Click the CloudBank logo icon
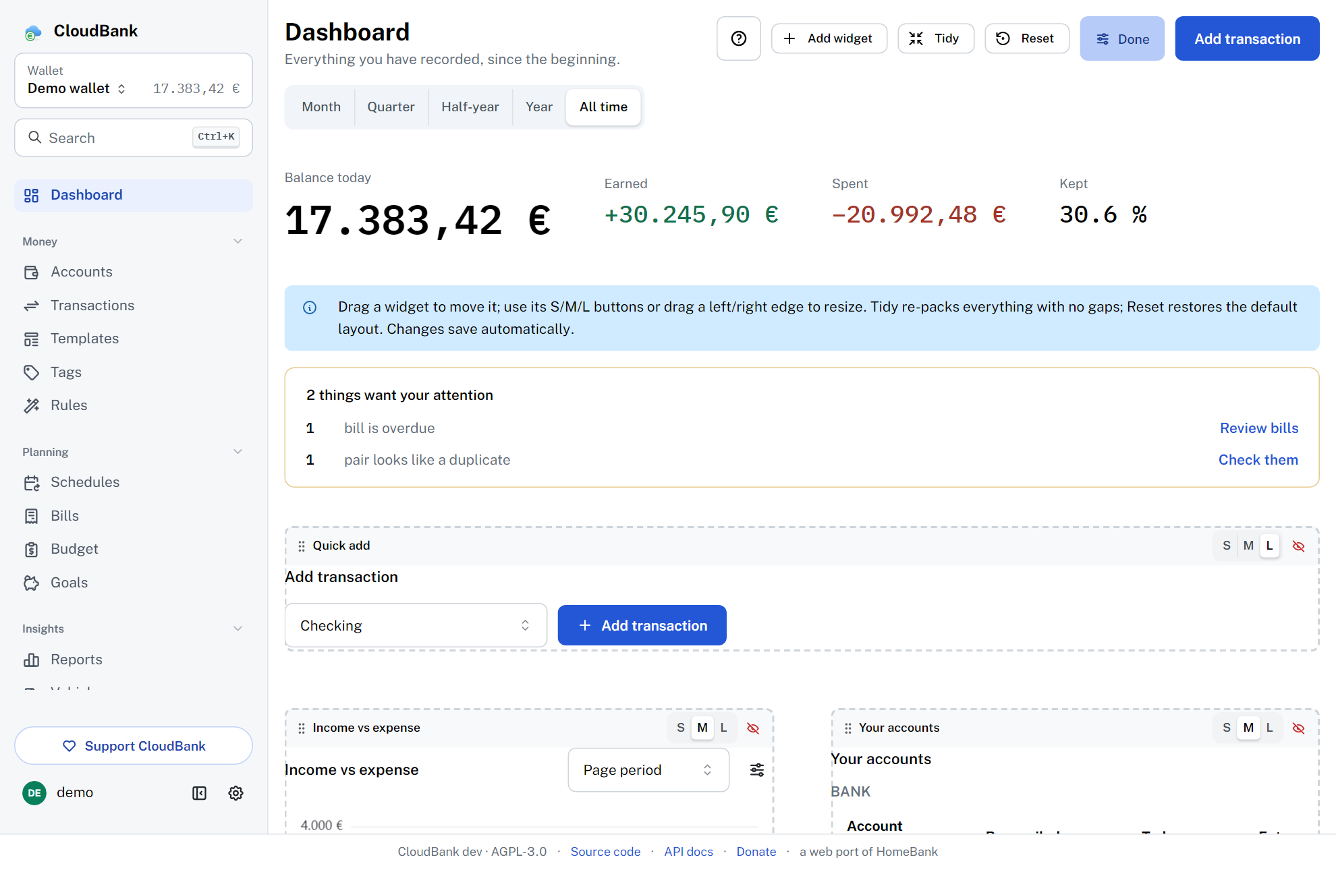The height and width of the screenshot is (870, 1336). coord(32,32)
